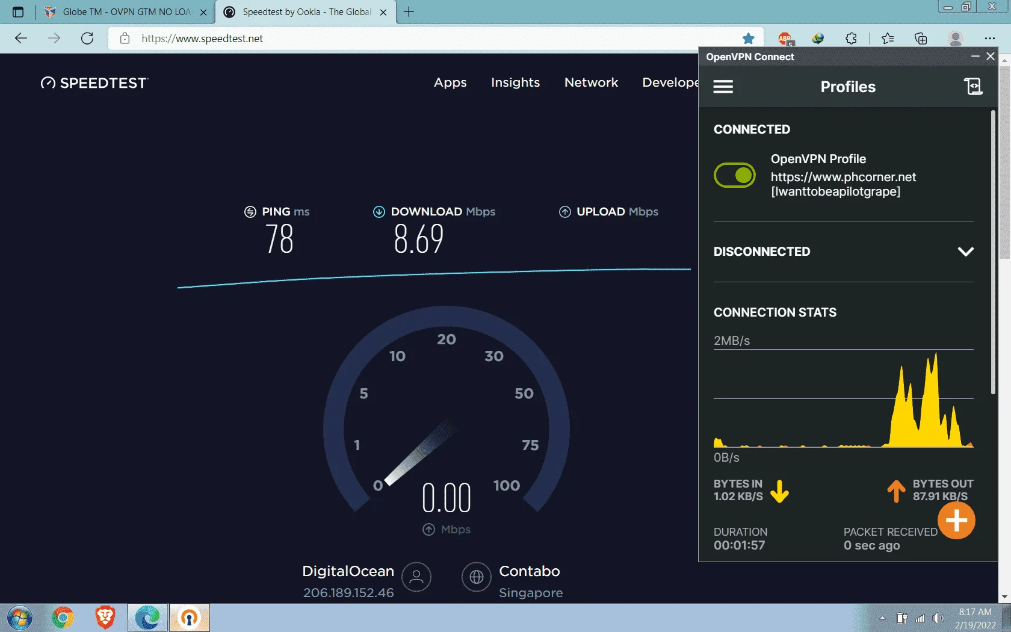Click the Speedtest logo

point(94,83)
